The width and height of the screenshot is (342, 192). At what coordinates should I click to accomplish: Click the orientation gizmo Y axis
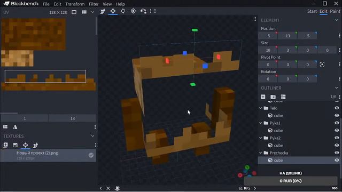pos(247,167)
